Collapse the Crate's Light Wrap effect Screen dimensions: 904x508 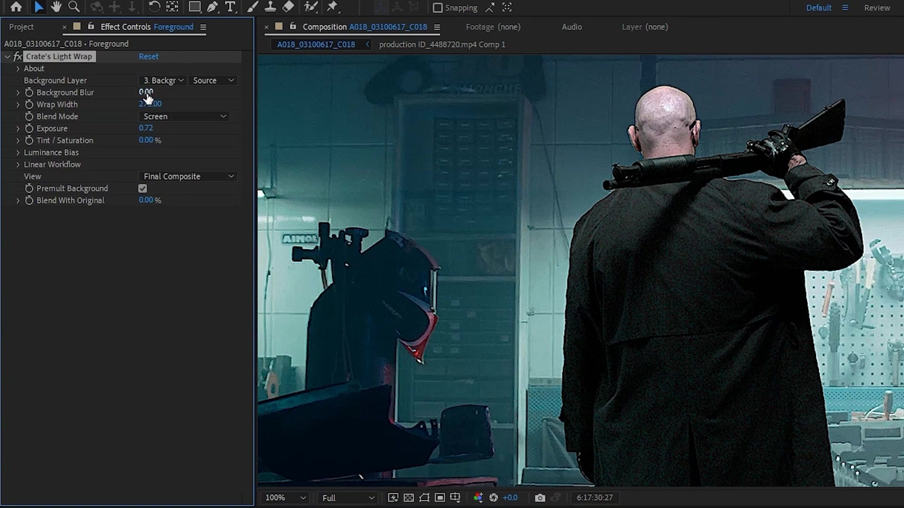click(x=8, y=56)
